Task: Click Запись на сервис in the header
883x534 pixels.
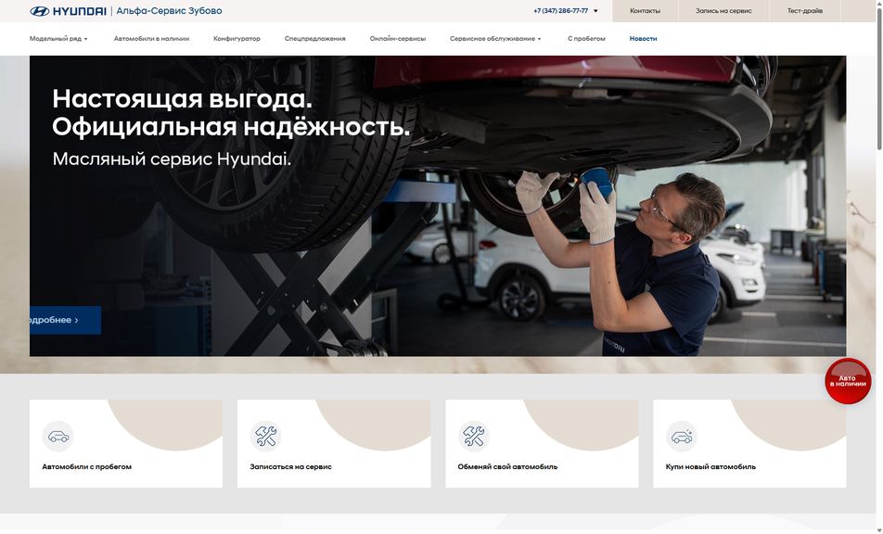Action: (723, 11)
